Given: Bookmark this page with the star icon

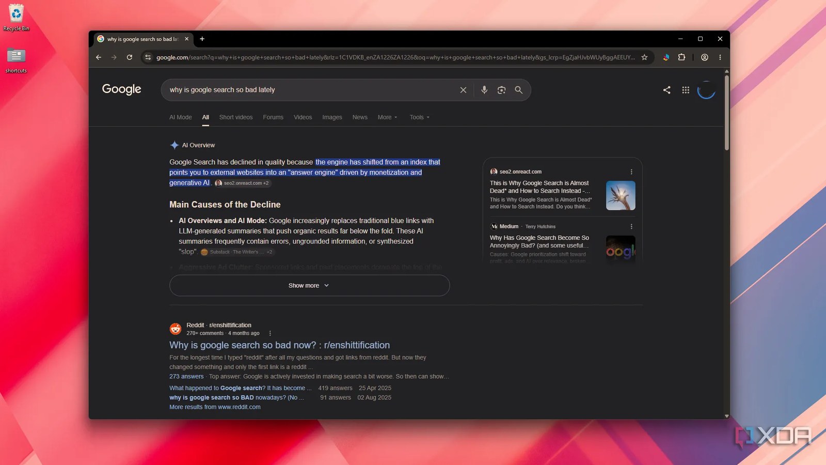Looking at the screenshot, I should click(644, 57).
